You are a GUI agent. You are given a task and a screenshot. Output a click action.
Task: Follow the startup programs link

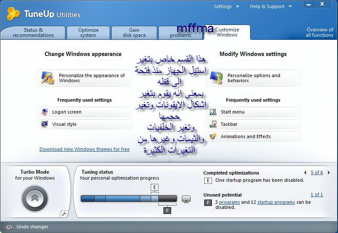tap(276, 202)
